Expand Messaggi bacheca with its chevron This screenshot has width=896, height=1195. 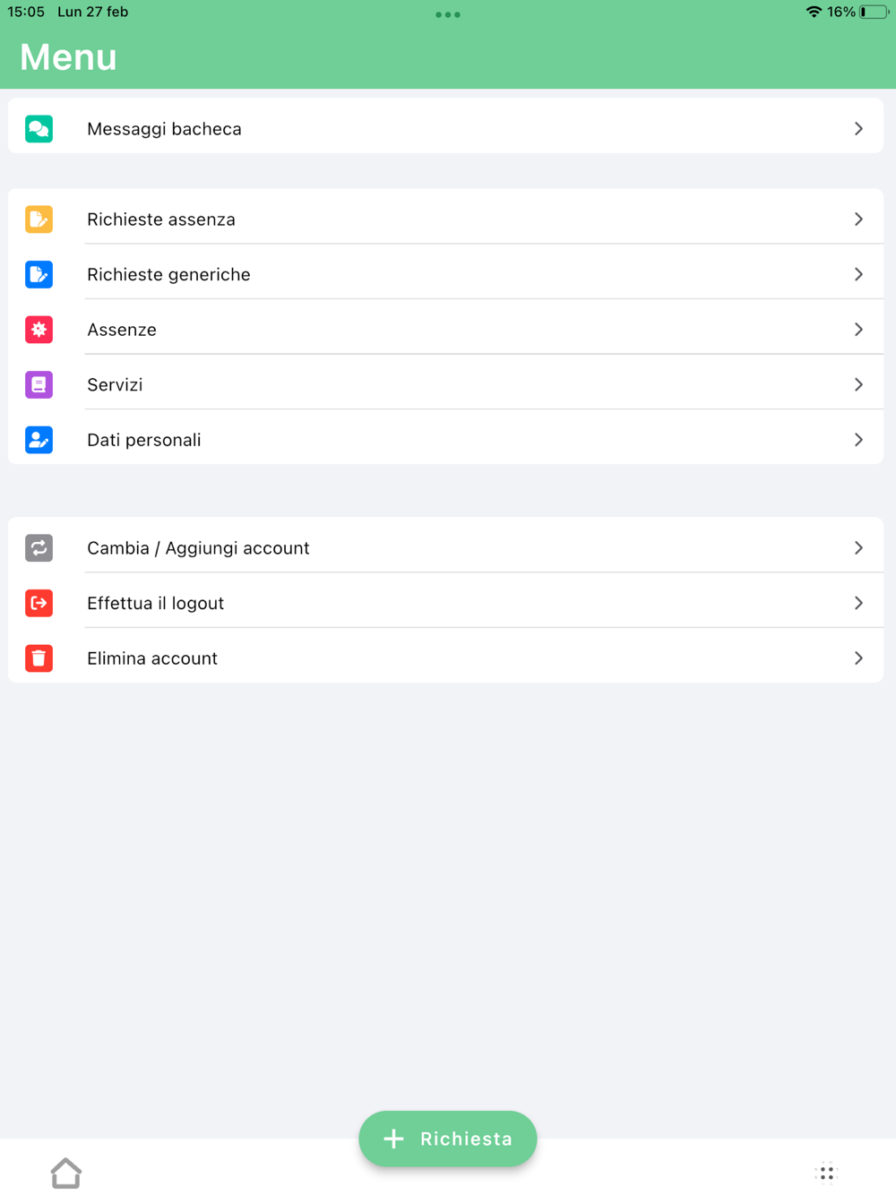click(858, 129)
